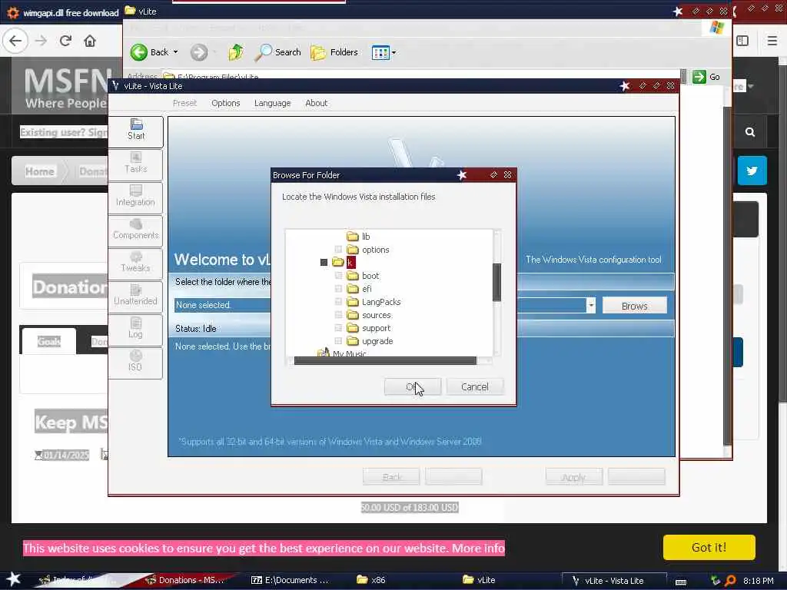Image resolution: width=787 pixels, height=590 pixels.
Task: Reload the browser page
Action: (65, 41)
